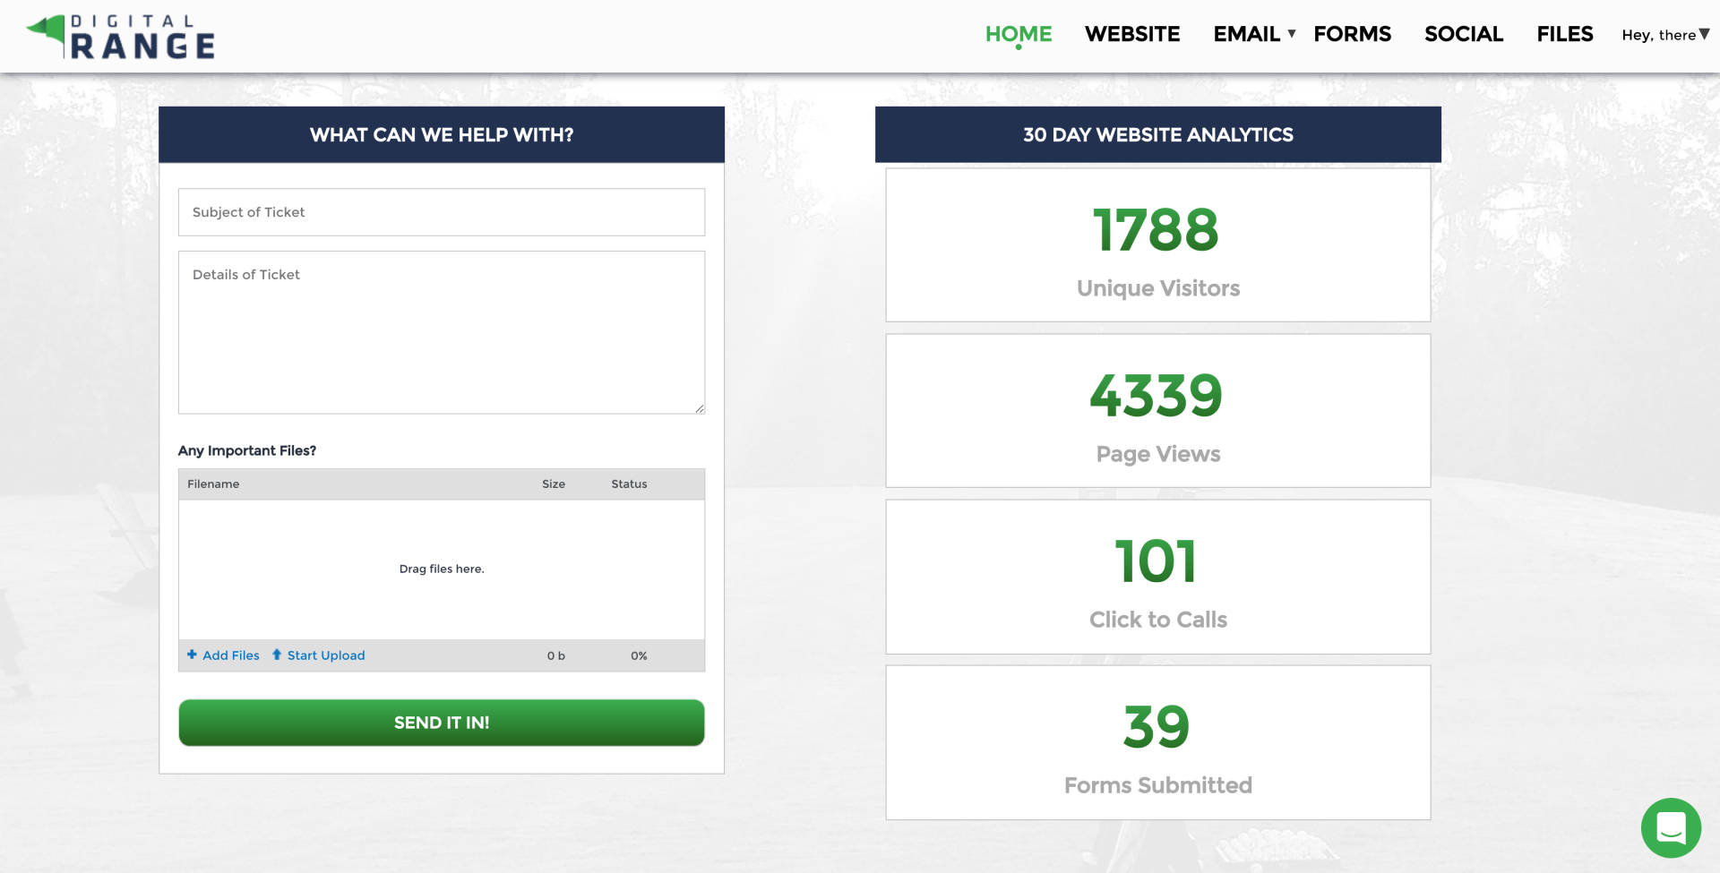Open the drag files upload area
Image resolution: width=1720 pixels, height=873 pixels.
point(441,569)
